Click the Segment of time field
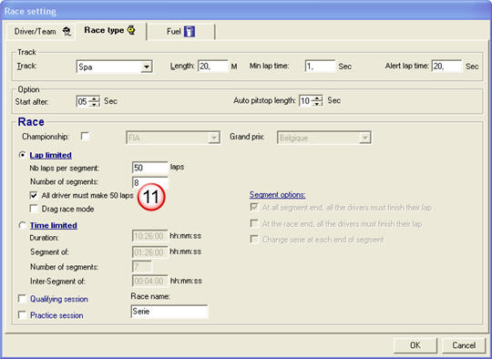This screenshot has width=492, height=359. coord(150,252)
